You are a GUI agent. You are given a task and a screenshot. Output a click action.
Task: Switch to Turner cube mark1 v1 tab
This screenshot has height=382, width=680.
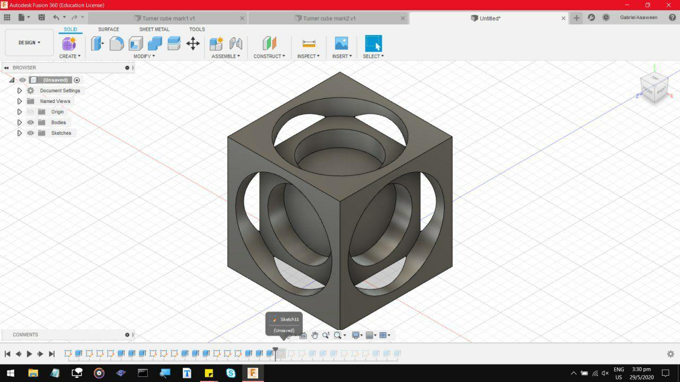pyautogui.click(x=168, y=18)
